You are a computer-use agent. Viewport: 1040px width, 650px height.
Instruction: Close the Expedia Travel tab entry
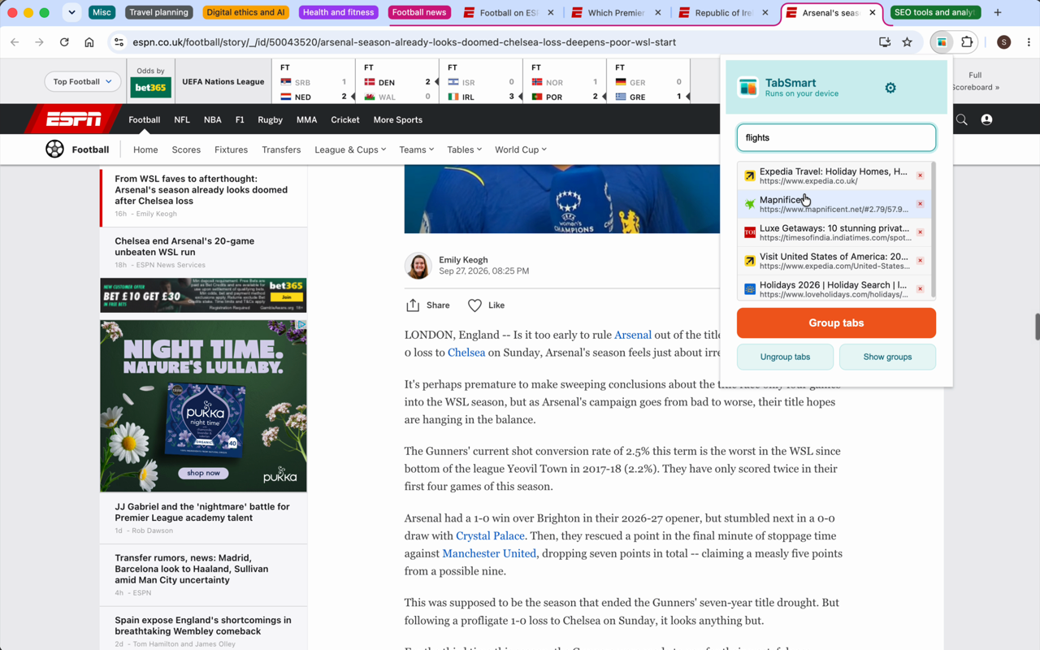[920, 175]
